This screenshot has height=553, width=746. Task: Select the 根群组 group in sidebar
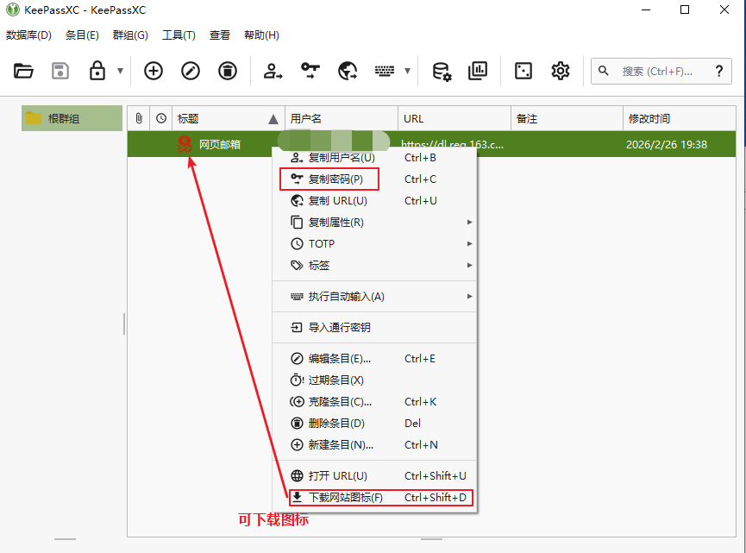pyautogui.click(x=72, y=118)
